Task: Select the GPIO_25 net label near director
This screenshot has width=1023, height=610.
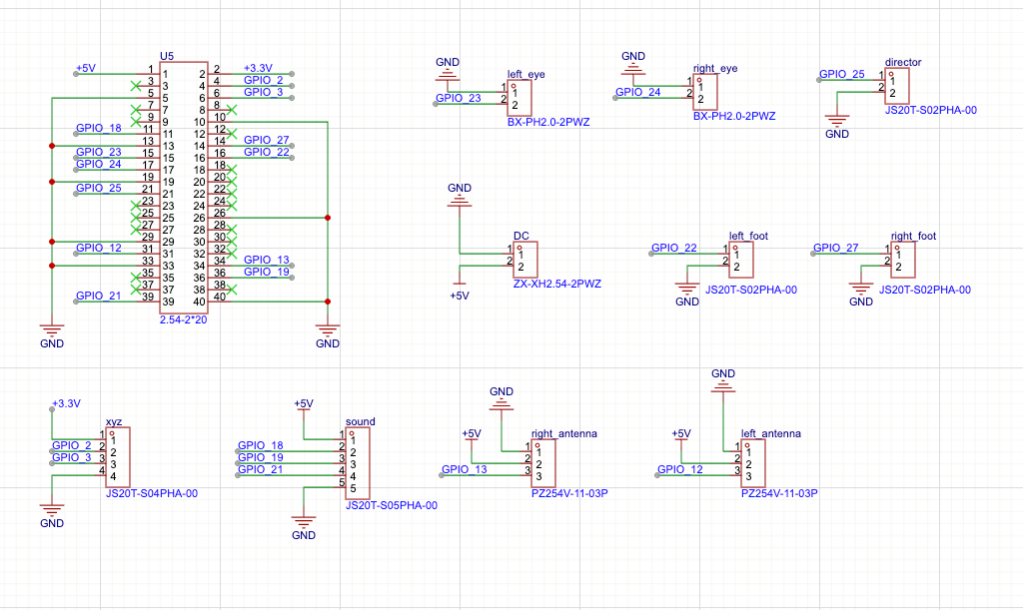Action: click(841, 74)
